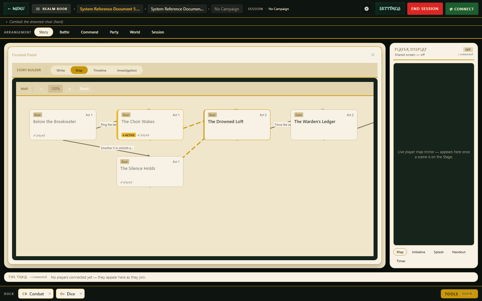
Task: Select Map in Player Display
Action: click(x=400, y=252)
